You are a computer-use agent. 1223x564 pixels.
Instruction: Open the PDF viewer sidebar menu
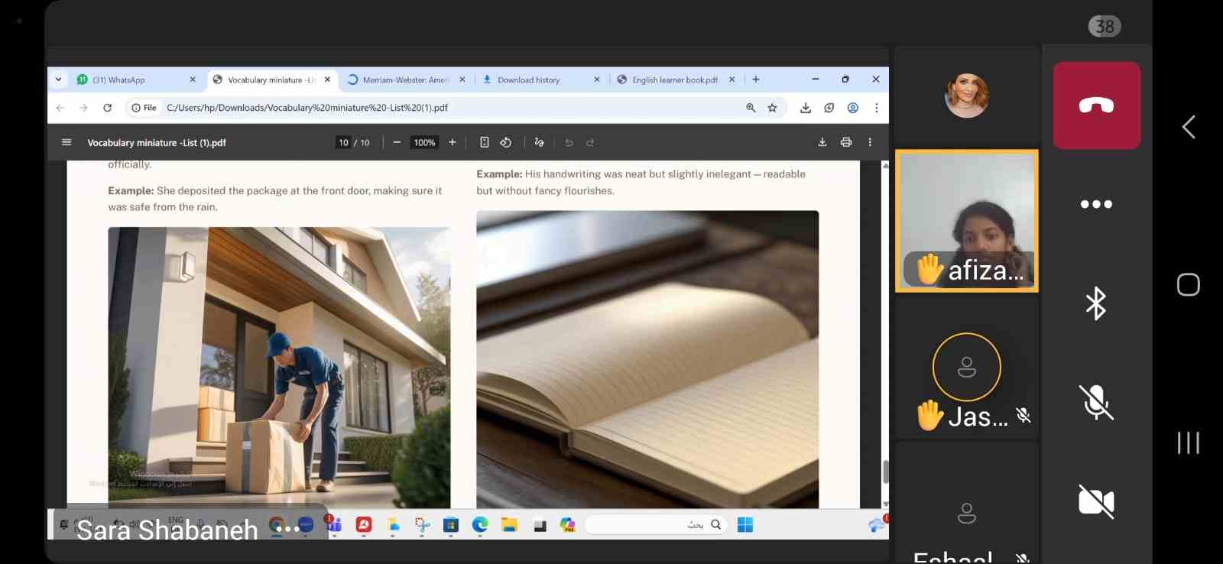67,142
